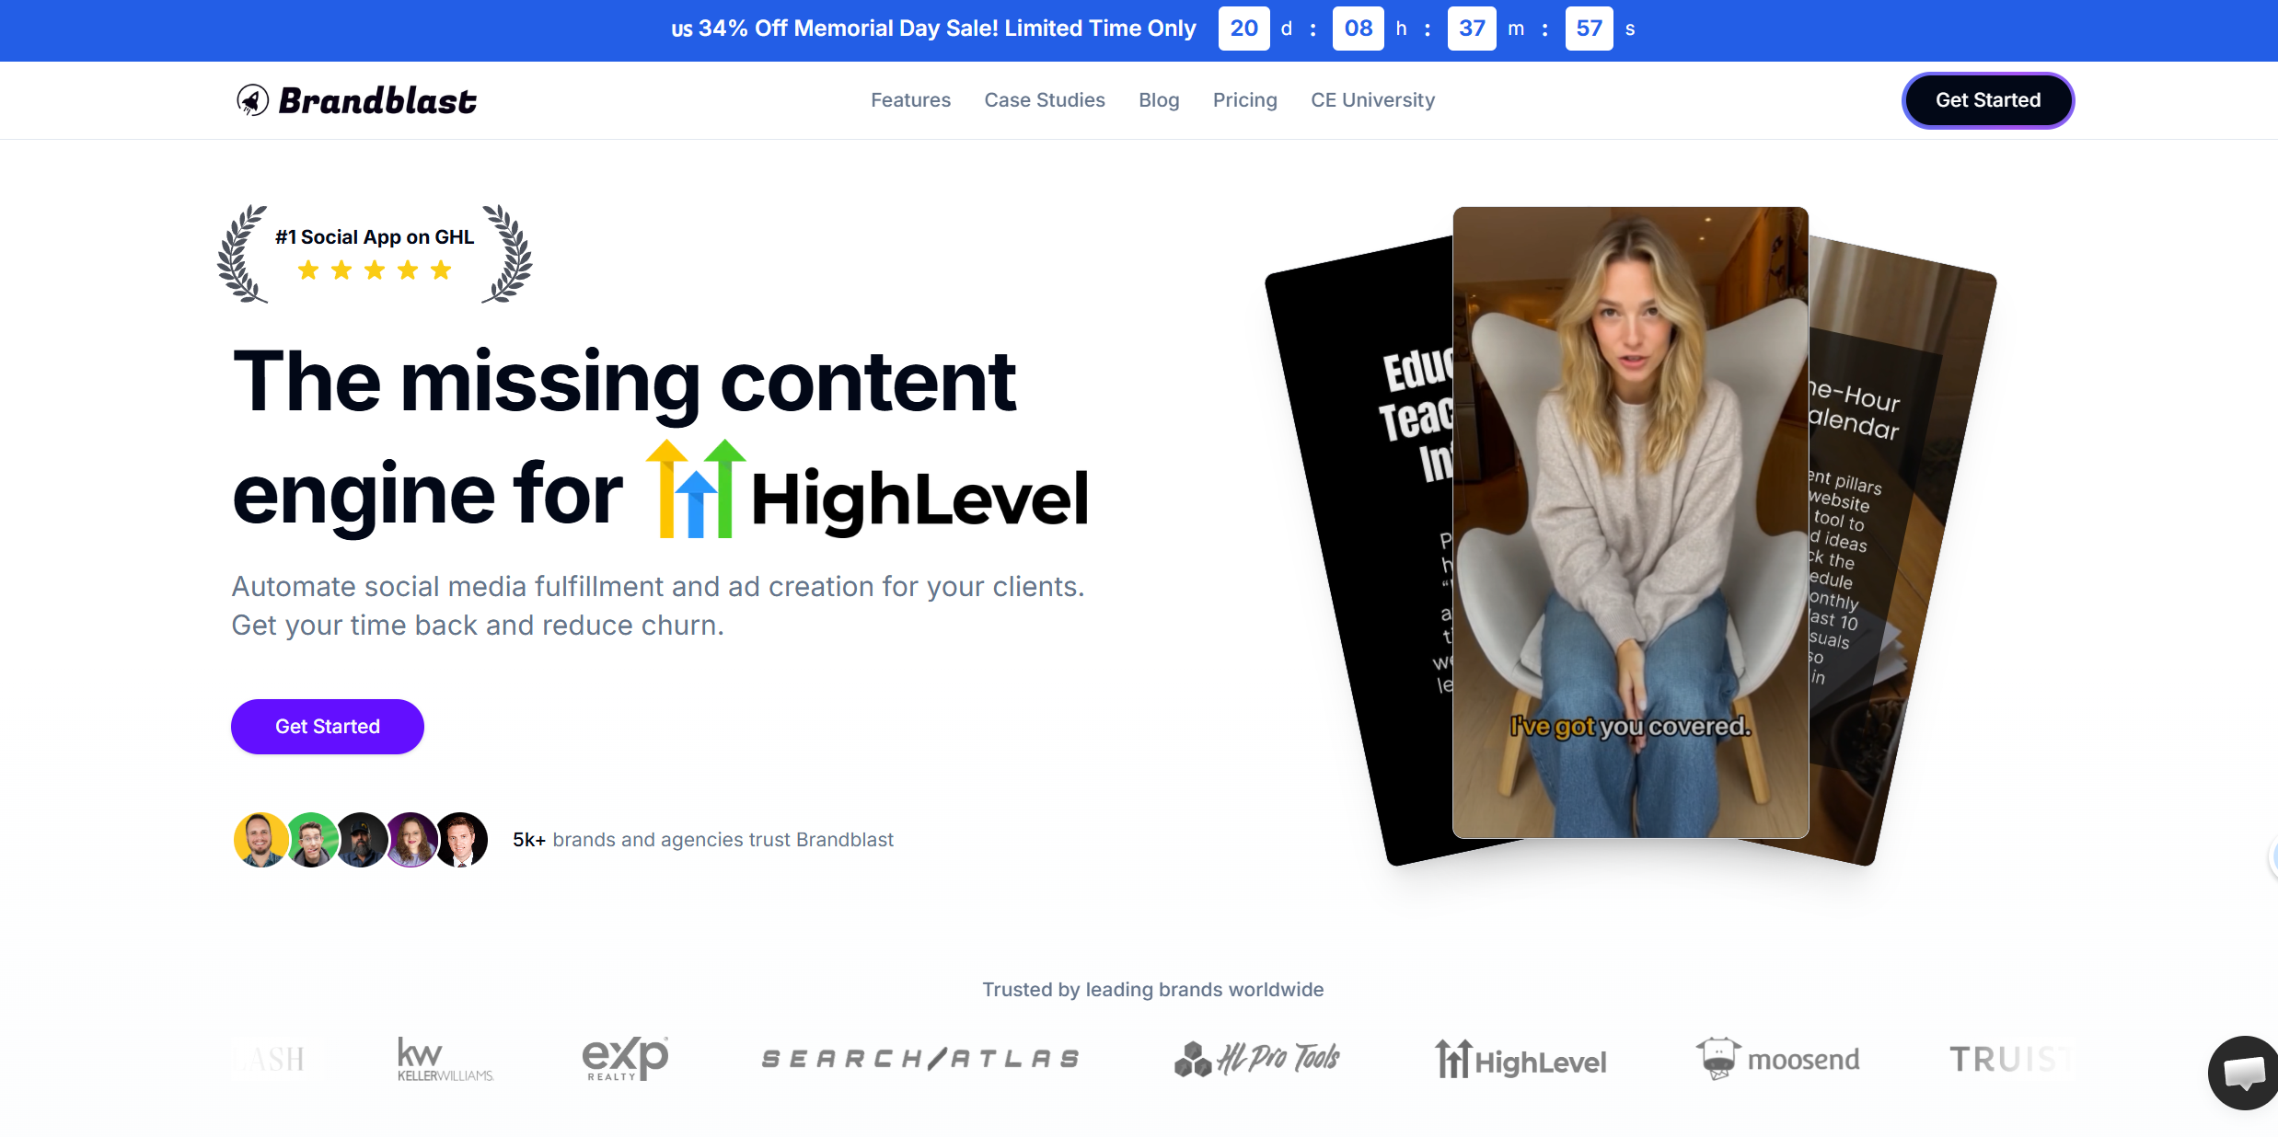Click the Brandblast rocket logo icon

(252, 100)
